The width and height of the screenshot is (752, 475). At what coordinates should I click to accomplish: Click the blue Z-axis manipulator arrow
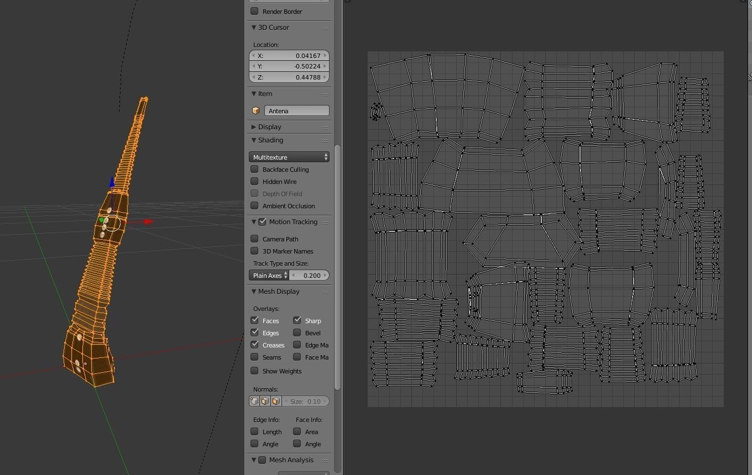click(x=112, y=182)
